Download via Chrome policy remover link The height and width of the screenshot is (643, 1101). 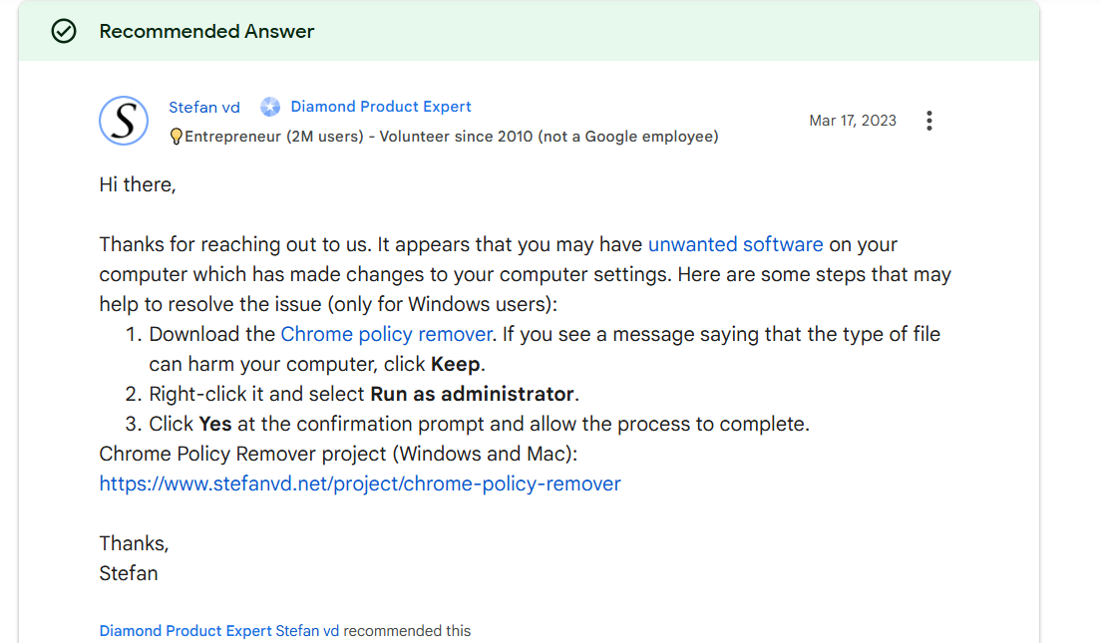click(386, 334)
